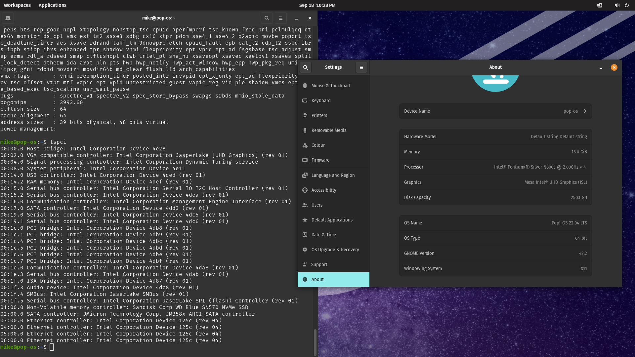Click the new terminal tab icon
The width and height of the screenshot is (635, 357).
click(x=8, y=18)
